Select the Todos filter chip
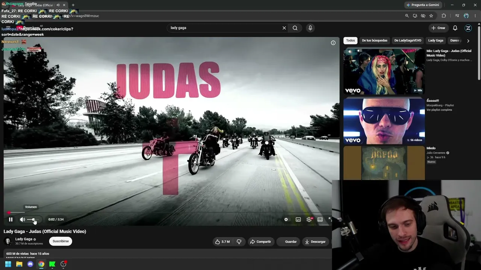The image size is (481, 270). point(350,40)
